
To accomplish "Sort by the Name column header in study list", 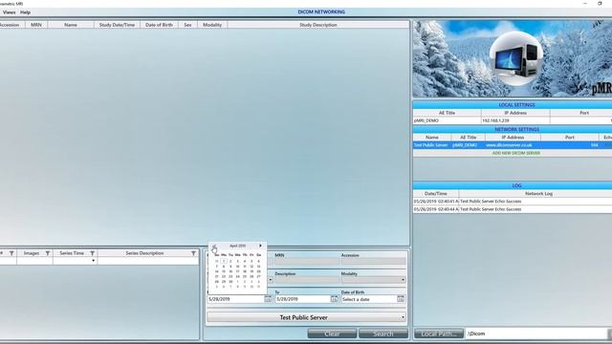I will coord(71,25).
